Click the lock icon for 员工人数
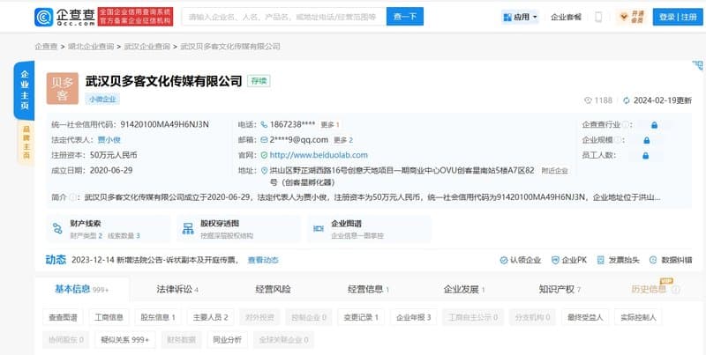Viewport: 706px width, 355px height. 646,156
